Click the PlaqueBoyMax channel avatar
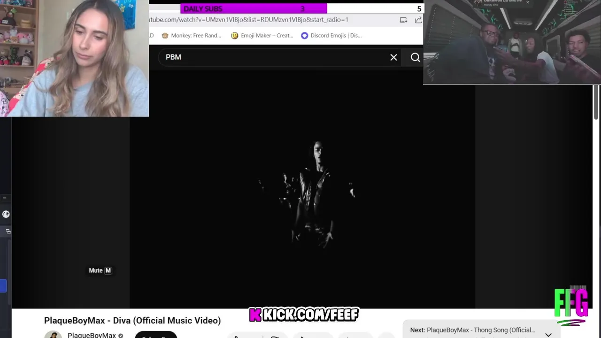This screenshot has height=338, width=601. tap(53, 335)
